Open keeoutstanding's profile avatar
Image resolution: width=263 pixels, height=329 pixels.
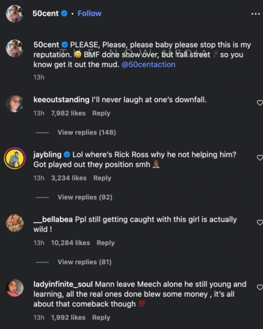point(15,103)
